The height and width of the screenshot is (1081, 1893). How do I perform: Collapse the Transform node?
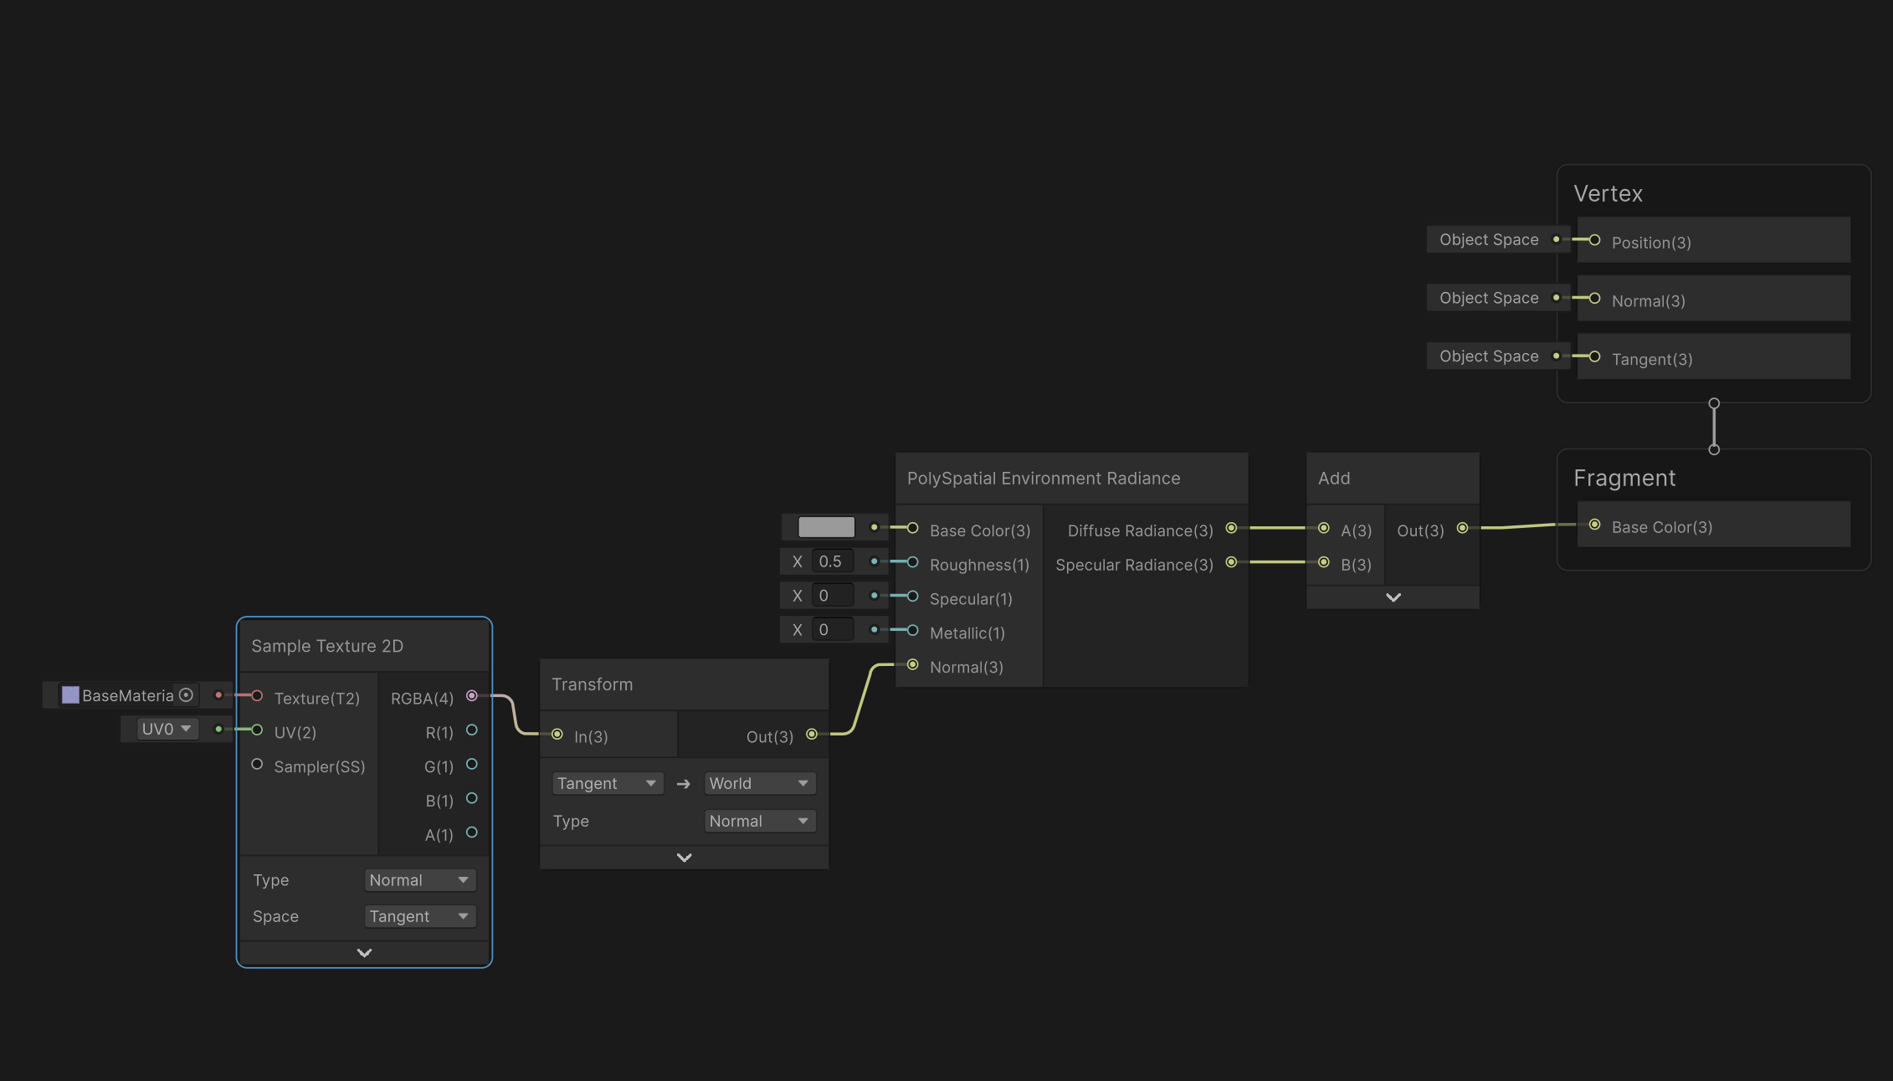click(x=683, y=857)
